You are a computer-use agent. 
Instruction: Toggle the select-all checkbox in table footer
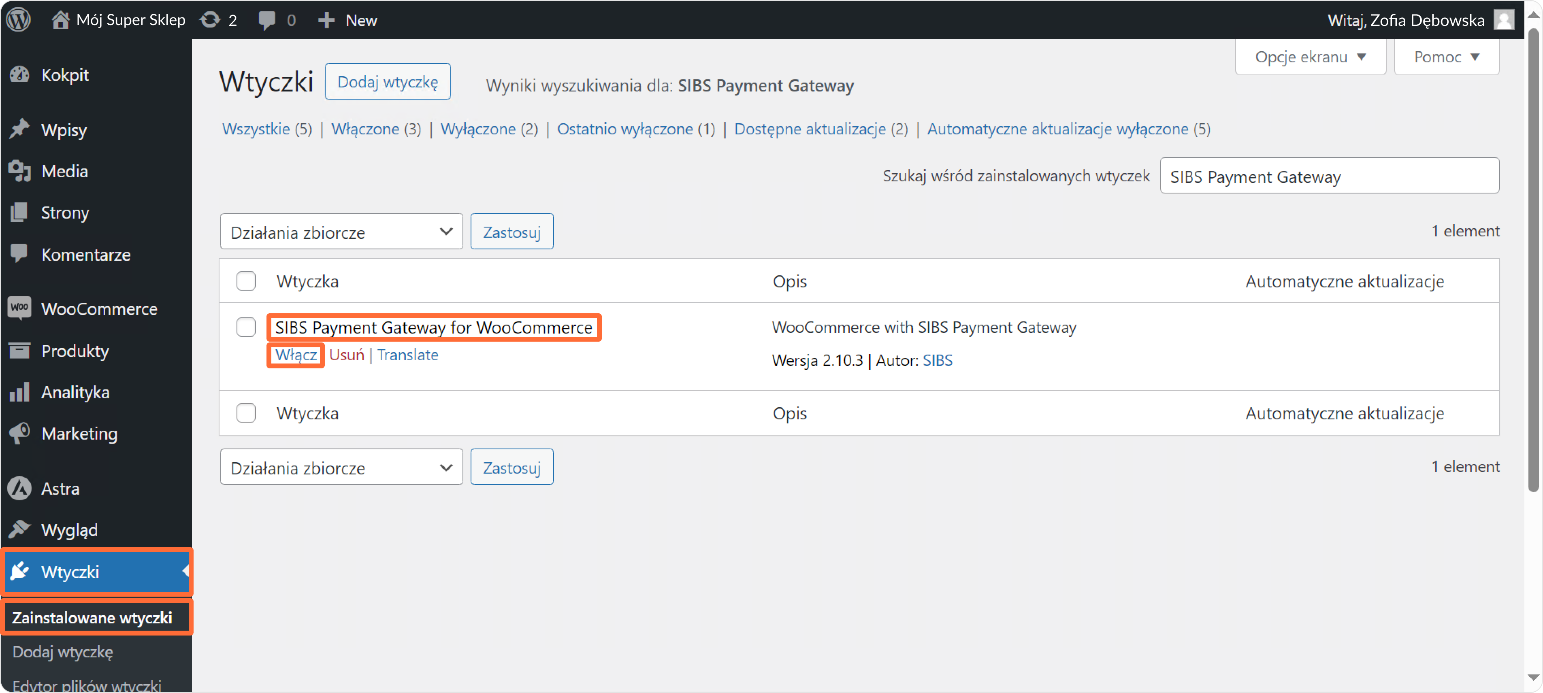tap(245, 413)
